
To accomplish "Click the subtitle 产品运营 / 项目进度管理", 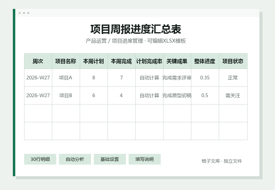I will (114, 41).
